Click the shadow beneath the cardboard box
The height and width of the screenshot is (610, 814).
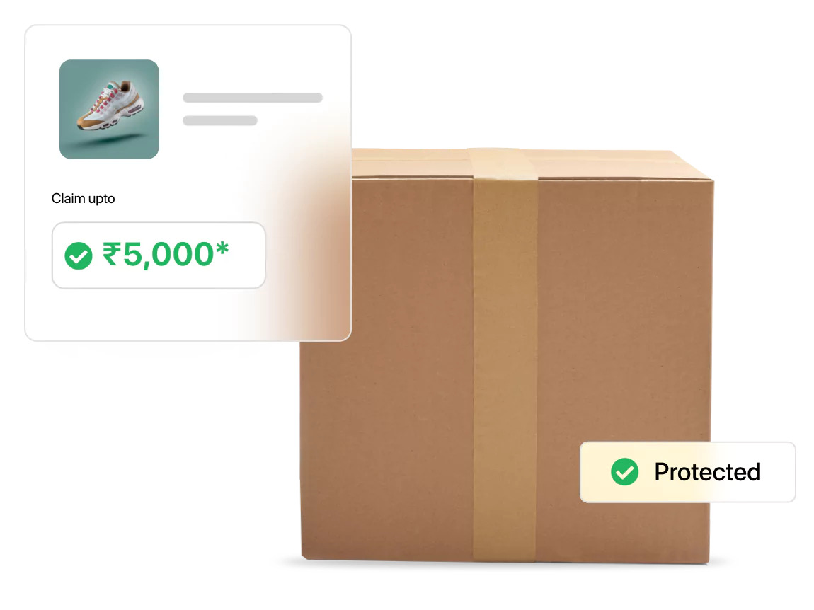click(503, 563)
